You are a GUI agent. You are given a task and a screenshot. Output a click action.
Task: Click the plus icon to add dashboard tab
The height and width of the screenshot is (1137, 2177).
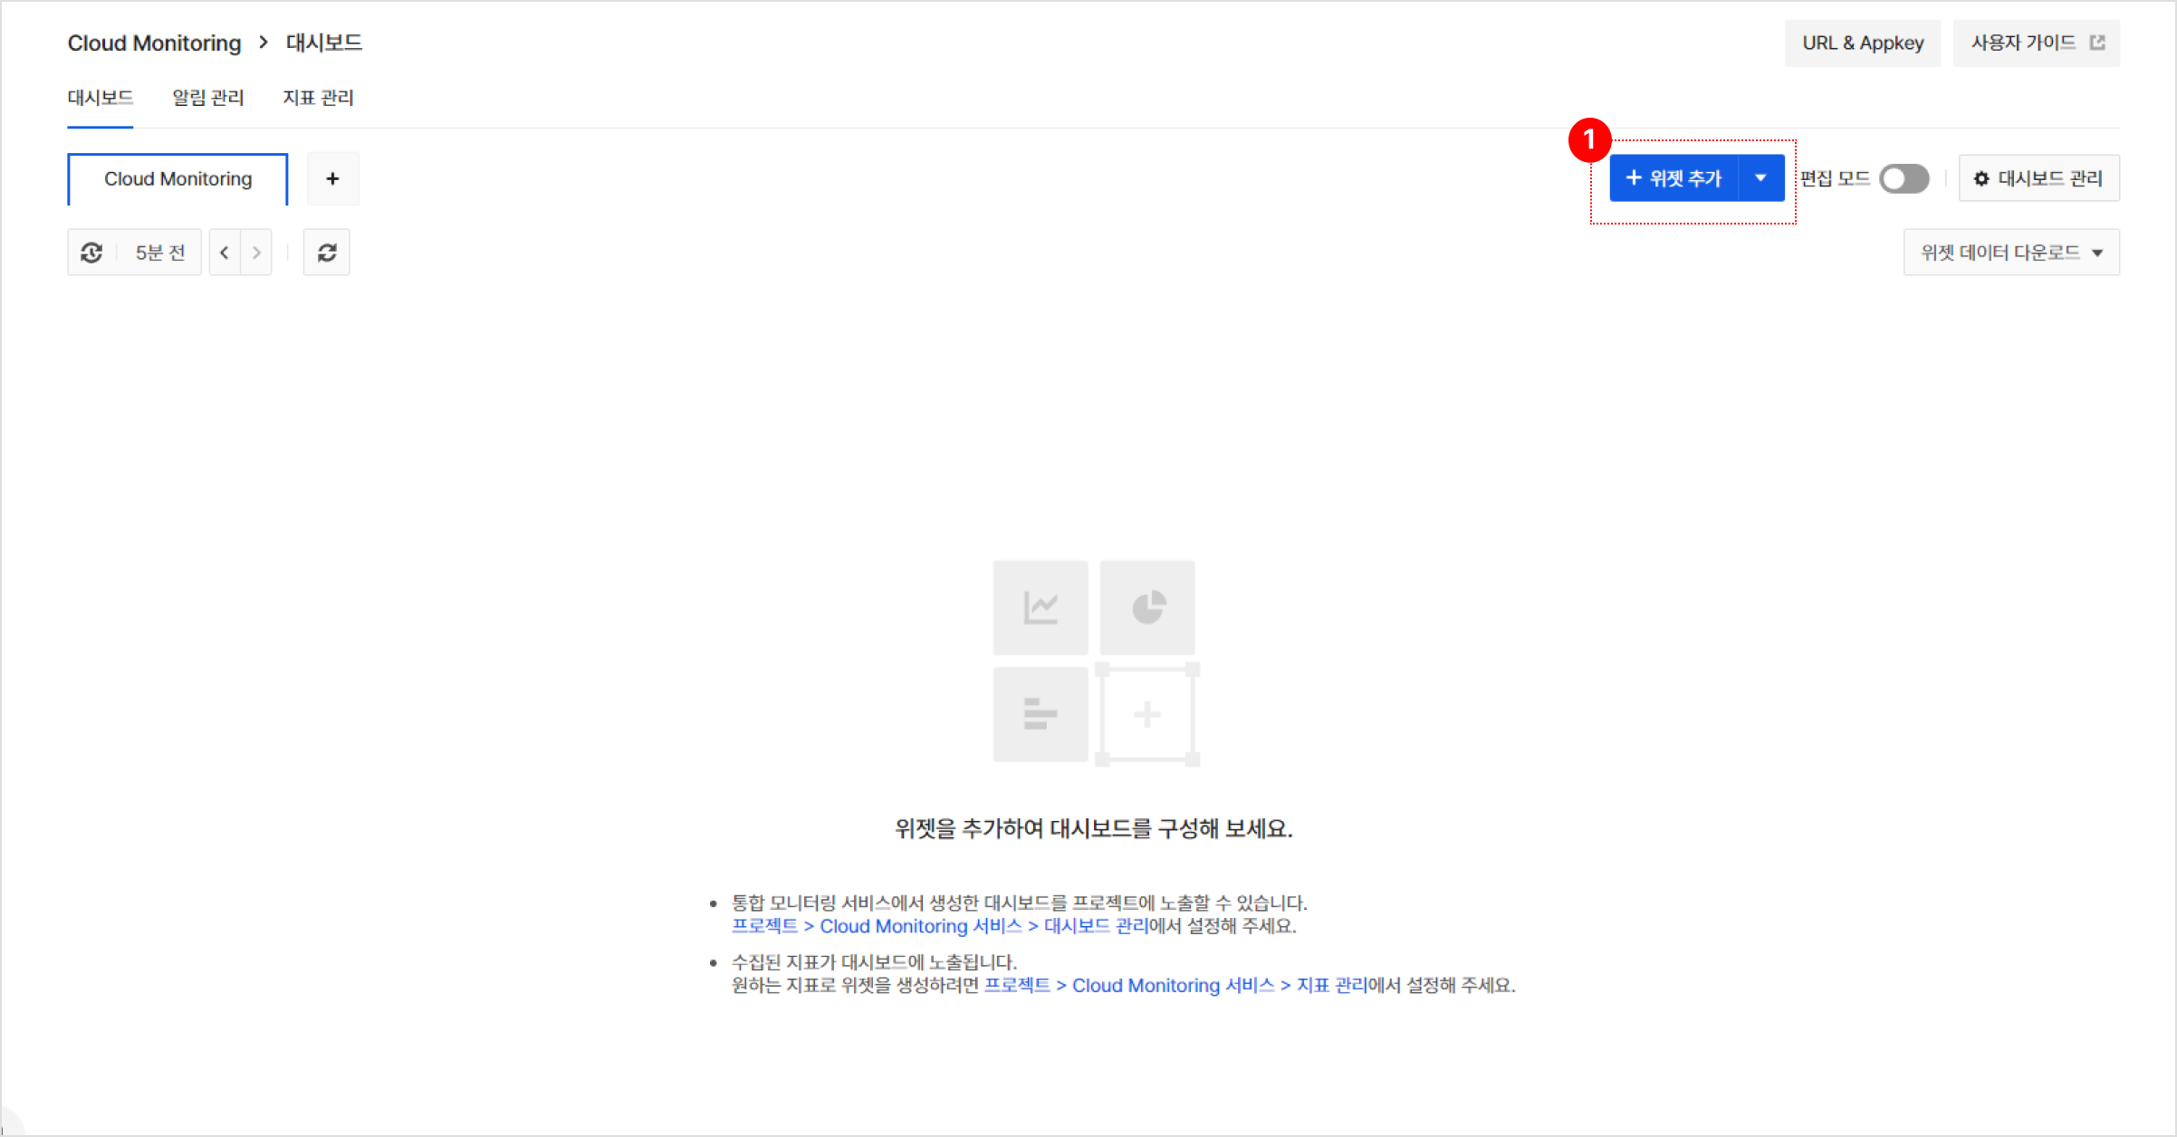pos(332,179)
